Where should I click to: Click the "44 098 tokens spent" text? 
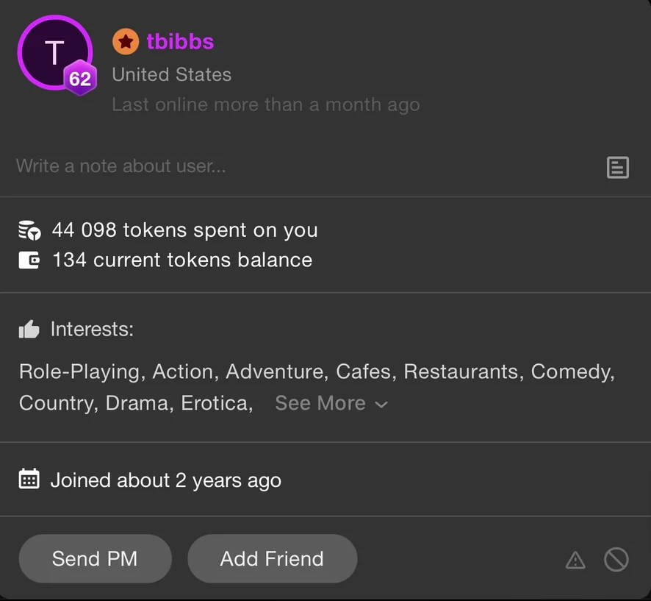(x=184, y=230)
